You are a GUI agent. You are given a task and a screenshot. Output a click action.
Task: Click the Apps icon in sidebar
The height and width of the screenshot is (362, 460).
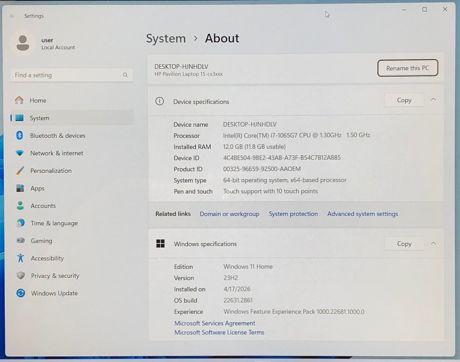pos(20,188)
